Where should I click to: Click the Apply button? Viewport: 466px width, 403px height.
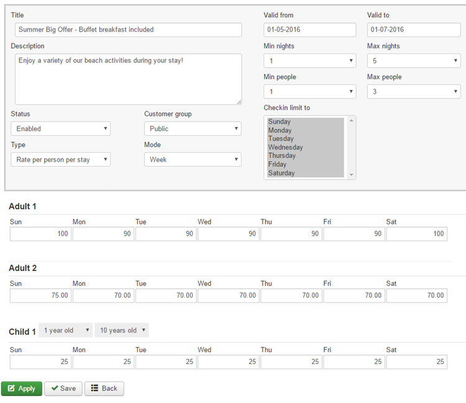22,388
